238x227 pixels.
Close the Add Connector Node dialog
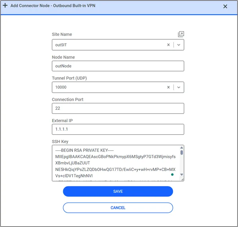[x=225, y=6]
